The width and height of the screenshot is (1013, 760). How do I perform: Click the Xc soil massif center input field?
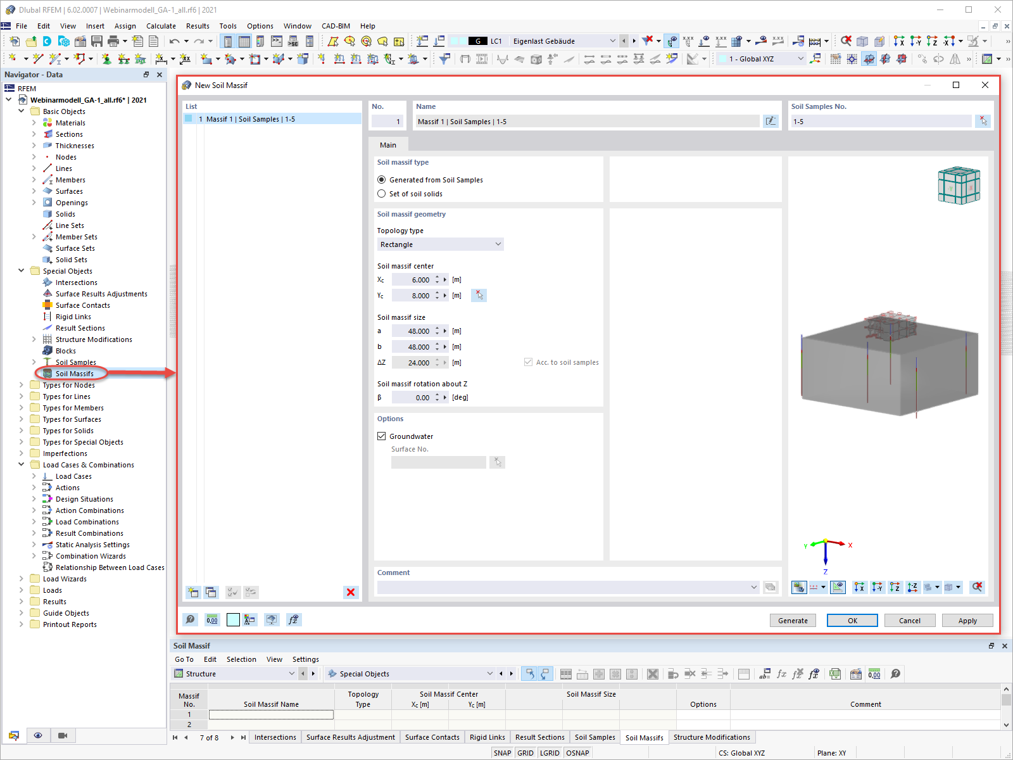pyautogui.click(x=412, y=280)
